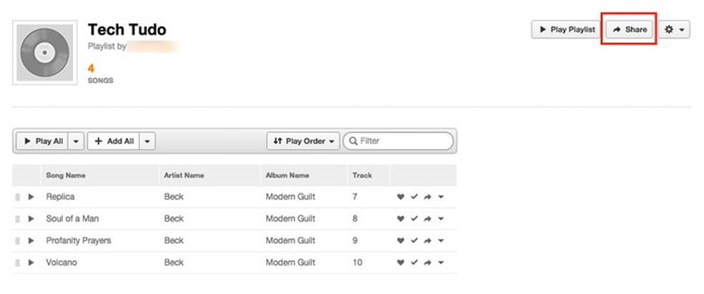Open the Play Order dropdown
This screenshot has height=294, width=704.
point(303,142)
